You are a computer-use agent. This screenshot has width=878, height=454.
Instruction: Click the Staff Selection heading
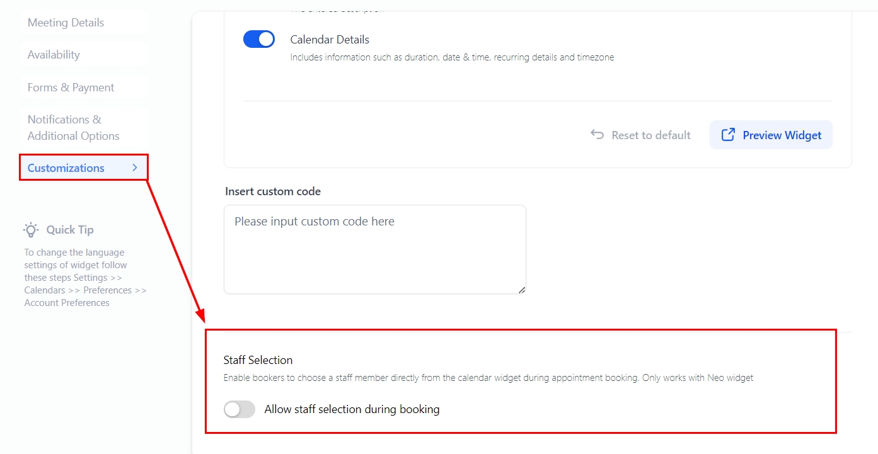click(258, 360)
